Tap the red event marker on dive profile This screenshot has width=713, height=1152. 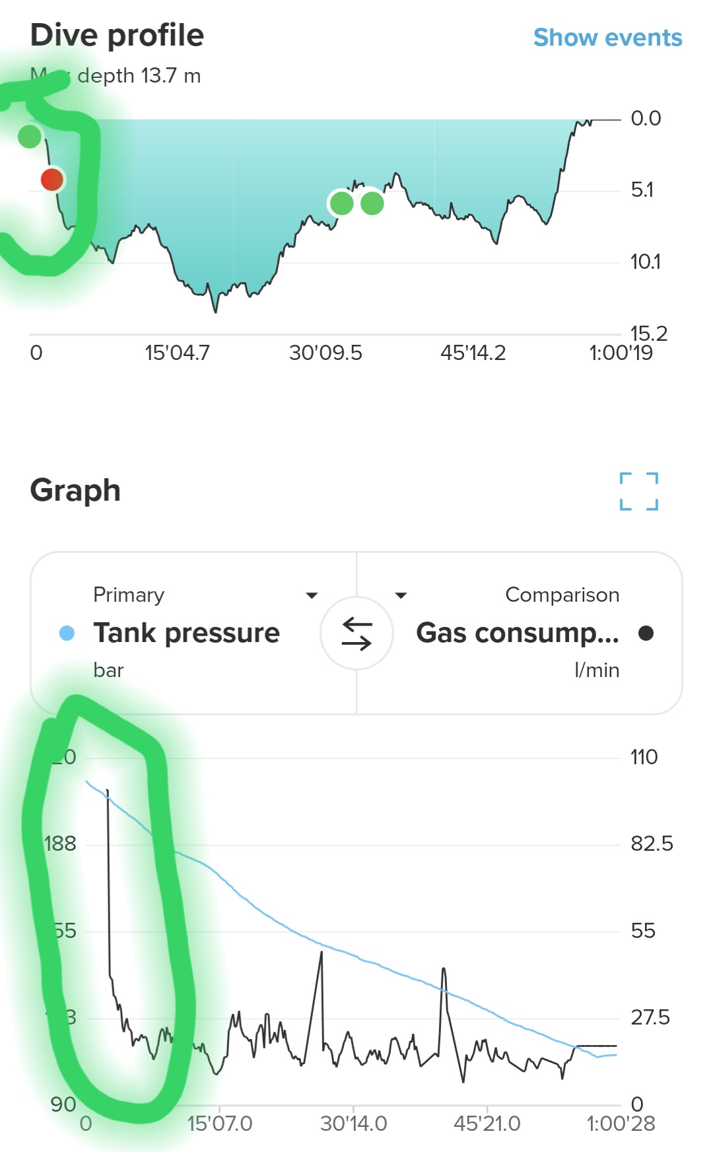point(52,179)
